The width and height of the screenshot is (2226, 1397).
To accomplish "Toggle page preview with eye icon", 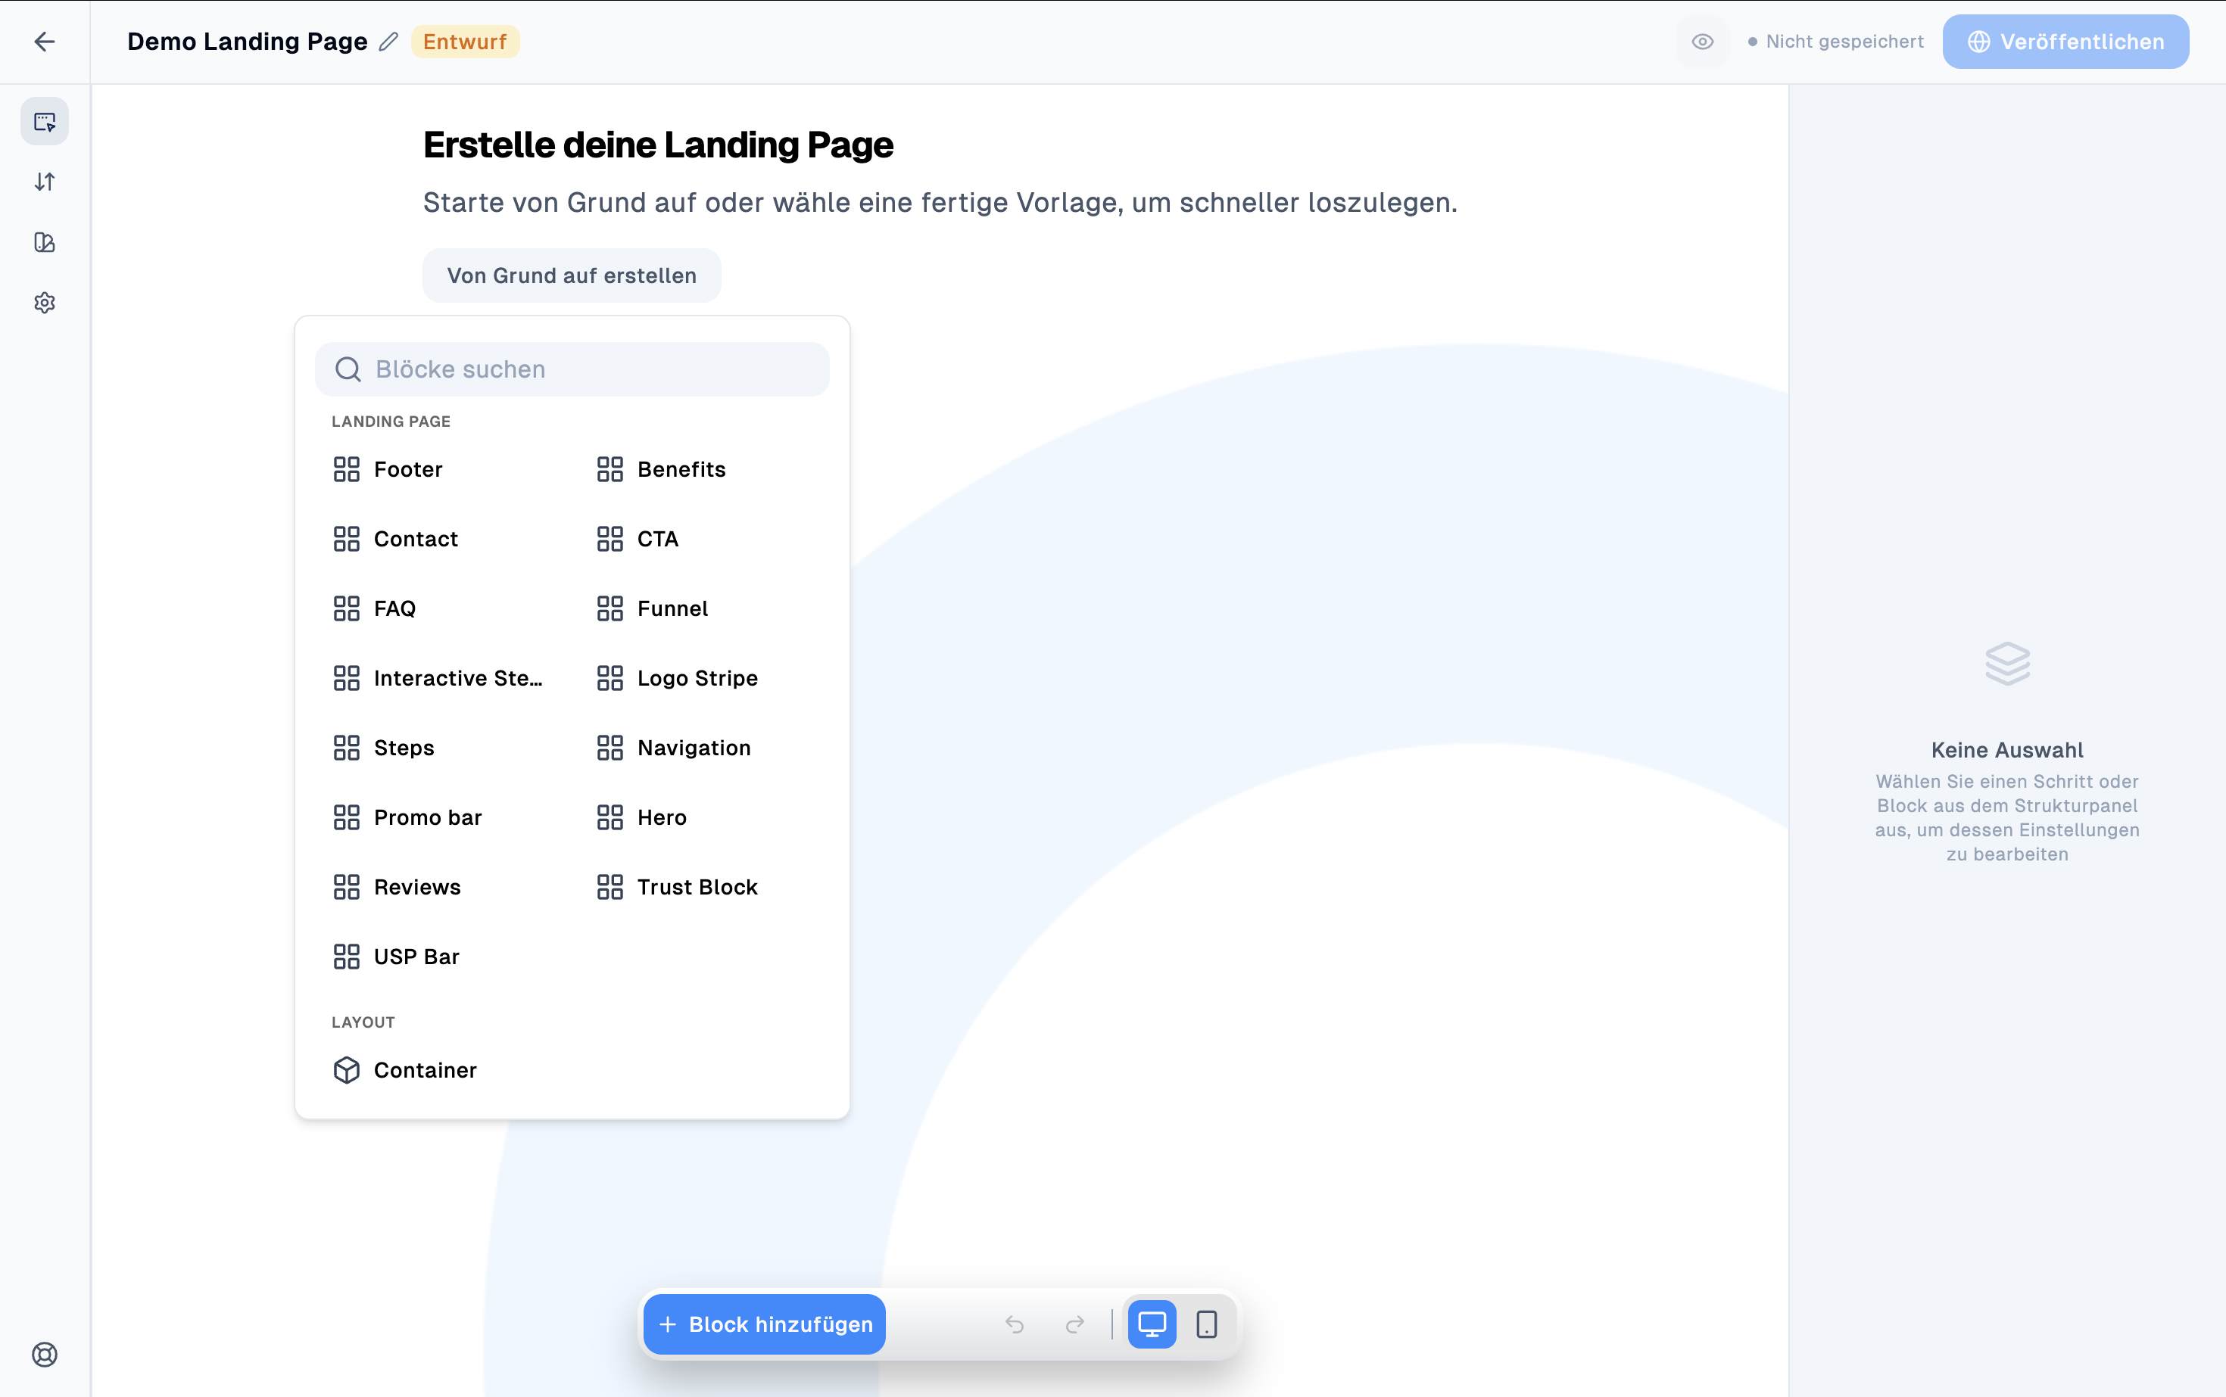I will [1703, 42].
